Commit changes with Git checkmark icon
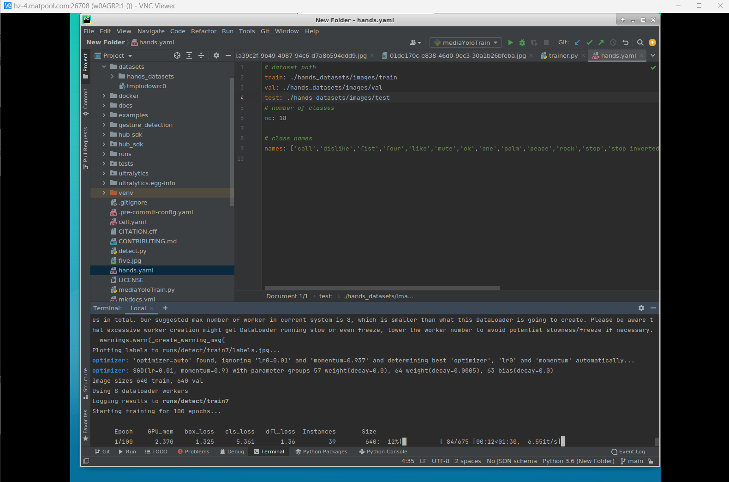729x482 pixels. (x=589, y=42)
